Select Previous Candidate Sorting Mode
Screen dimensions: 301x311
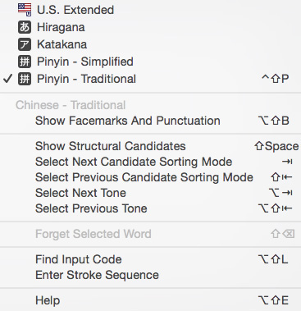click(150, 177)
